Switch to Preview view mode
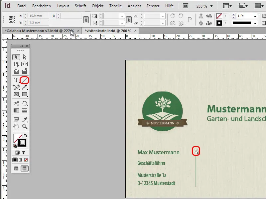Image resolution: width=266 pixels, height=199 pixels. (x=25, y=168)
